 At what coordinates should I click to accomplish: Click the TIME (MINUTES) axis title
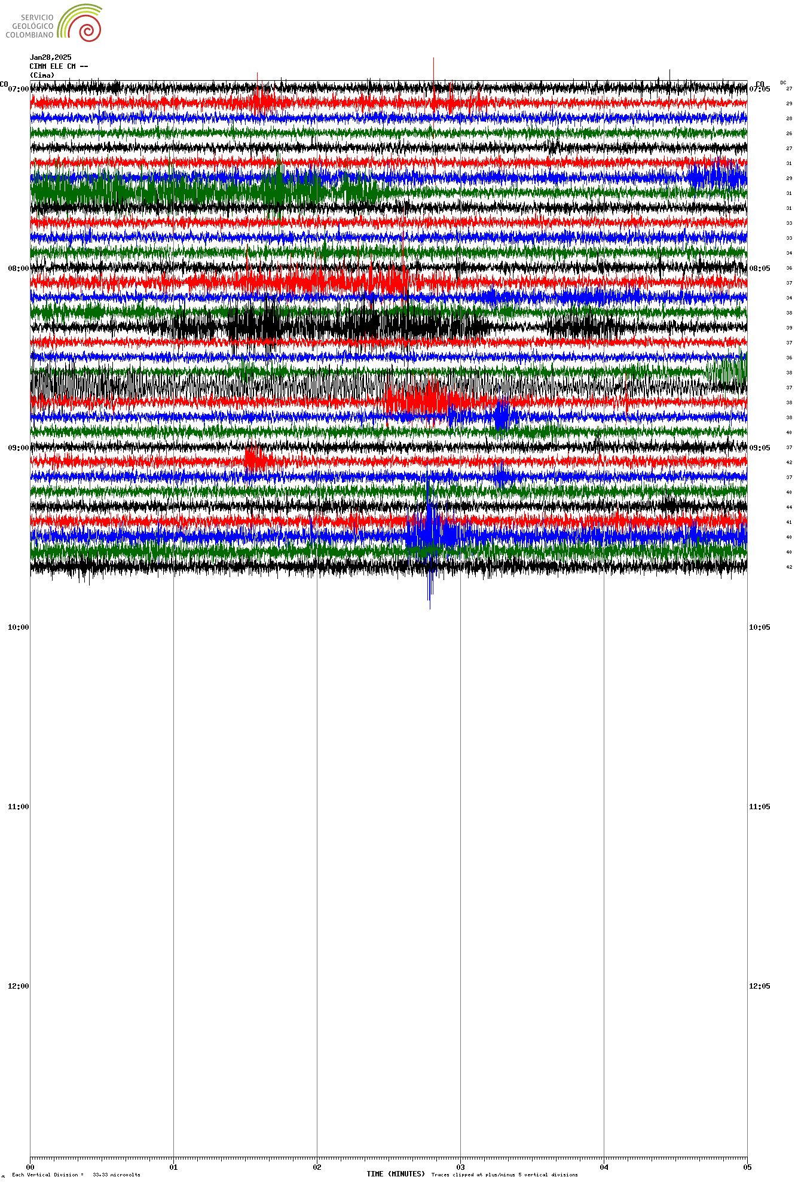click(x=396, y=1174)
